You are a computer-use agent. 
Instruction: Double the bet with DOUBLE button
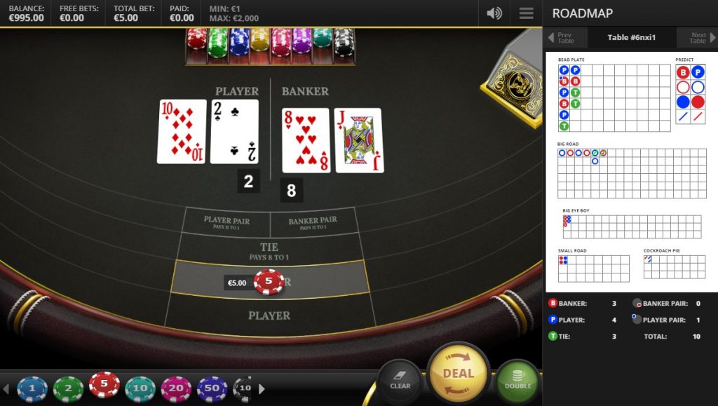coord(518,381)
